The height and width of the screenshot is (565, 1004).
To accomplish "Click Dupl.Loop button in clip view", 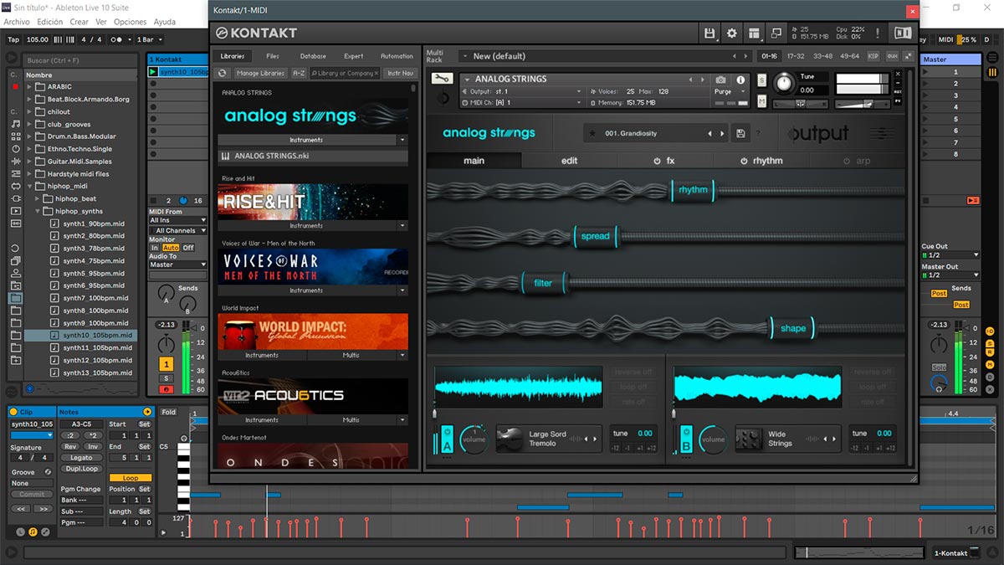I will tap(82, 469).
